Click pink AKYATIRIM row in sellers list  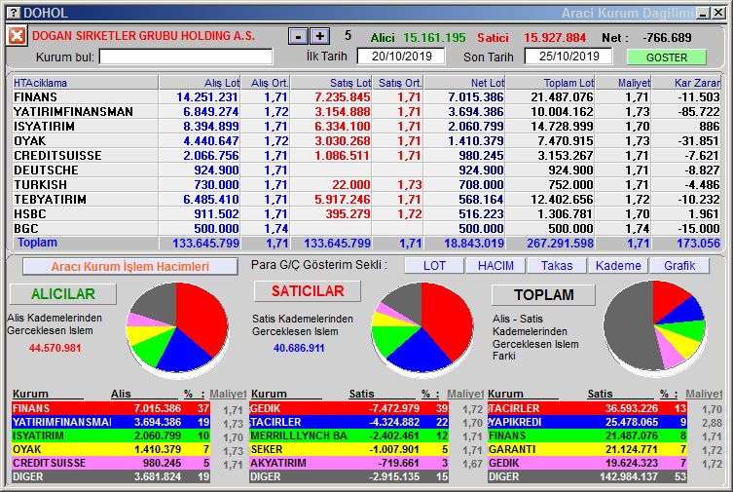point(349,463)
